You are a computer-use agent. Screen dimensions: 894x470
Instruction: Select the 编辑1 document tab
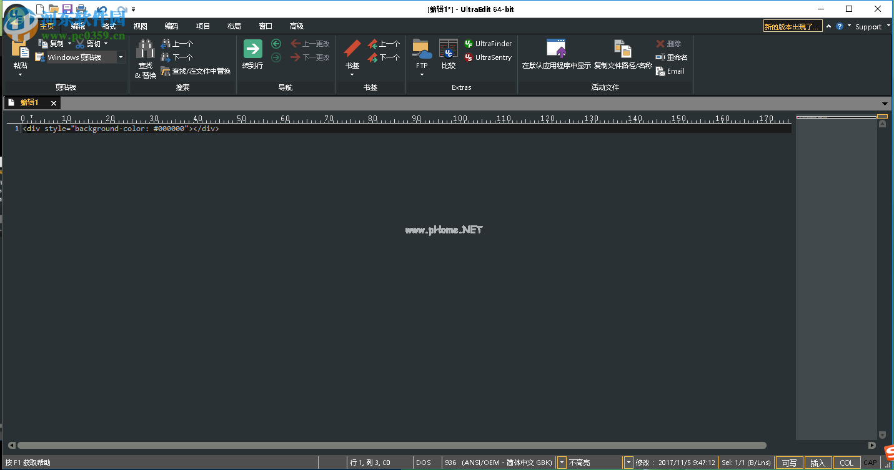click(x=29, y=103)
